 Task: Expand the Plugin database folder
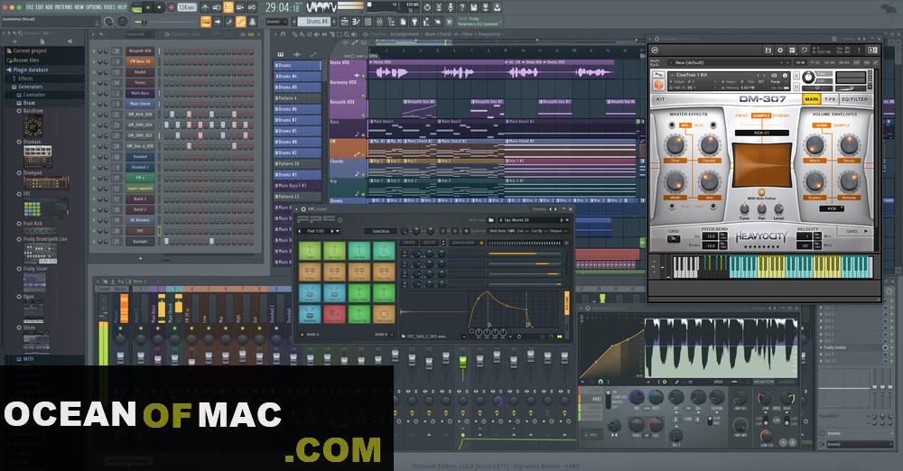tap(31, 69)
